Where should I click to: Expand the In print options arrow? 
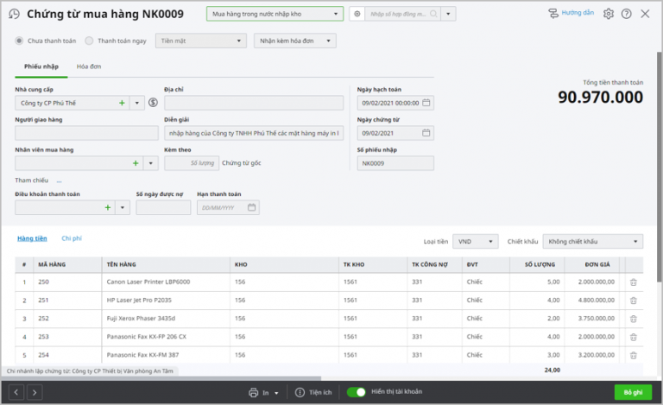pos(276,393)
